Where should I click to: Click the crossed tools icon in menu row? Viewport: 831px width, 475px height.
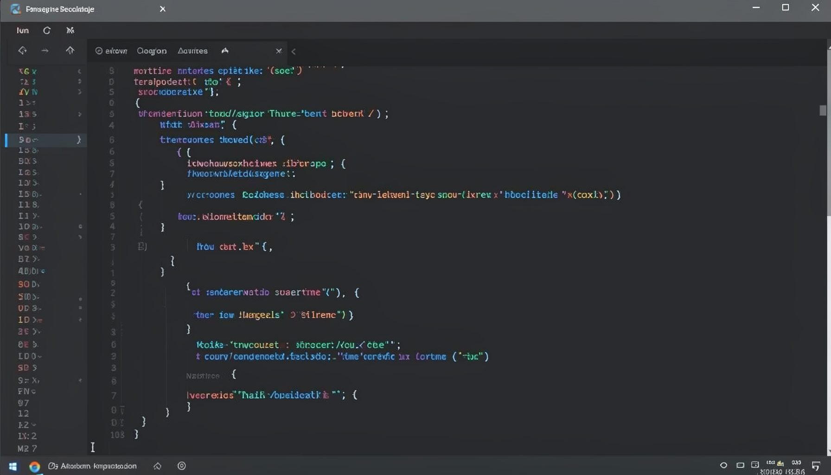pyautogui.click(x=70, y=30)
